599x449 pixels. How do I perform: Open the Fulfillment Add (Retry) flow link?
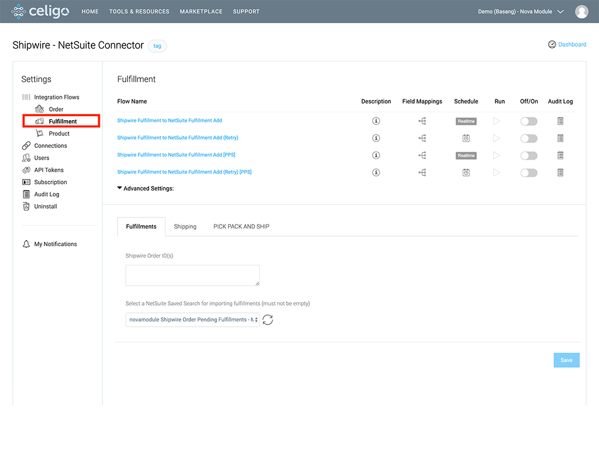178,137
